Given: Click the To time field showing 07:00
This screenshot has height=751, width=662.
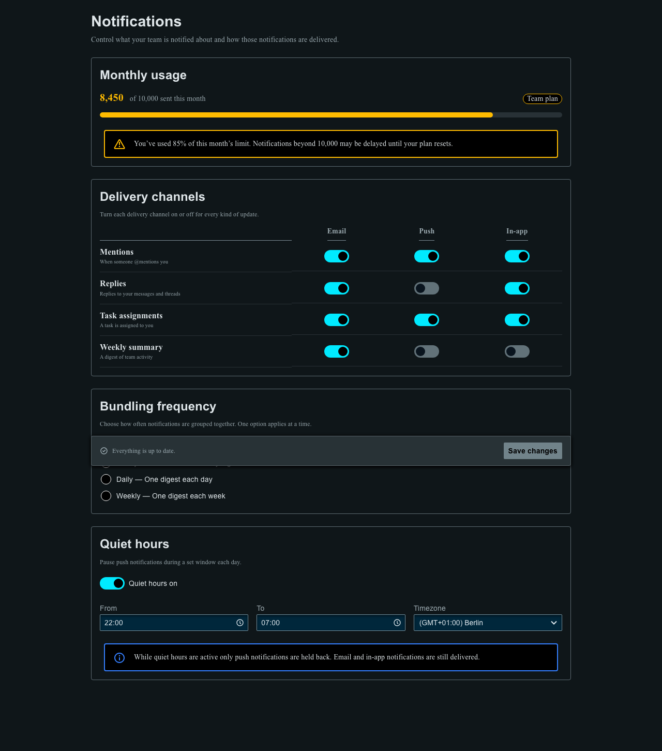Looking at the screenshot, I should click(x=330, y=623).
